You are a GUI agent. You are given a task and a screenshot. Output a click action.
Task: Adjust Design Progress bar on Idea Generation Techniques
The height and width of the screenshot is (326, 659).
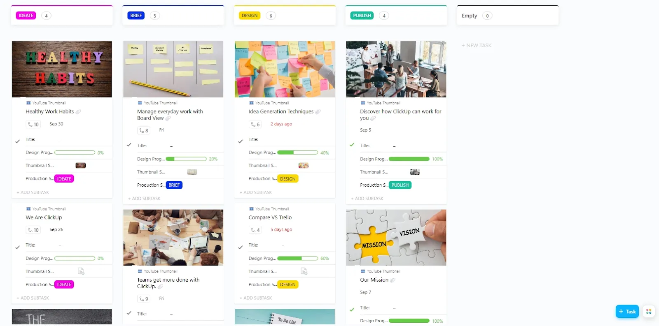[x=298, y=153]
